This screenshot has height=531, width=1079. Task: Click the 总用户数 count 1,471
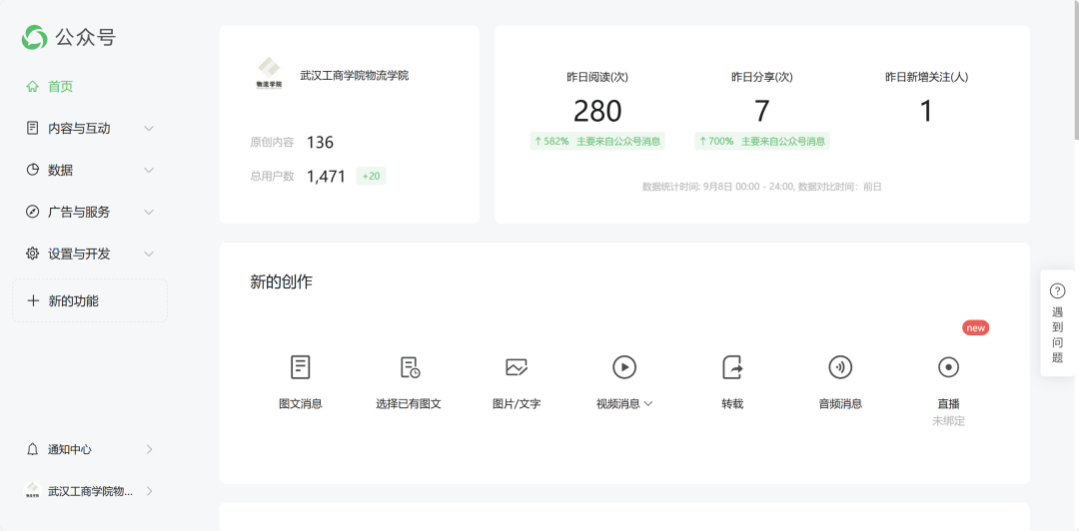coord(326,176)
